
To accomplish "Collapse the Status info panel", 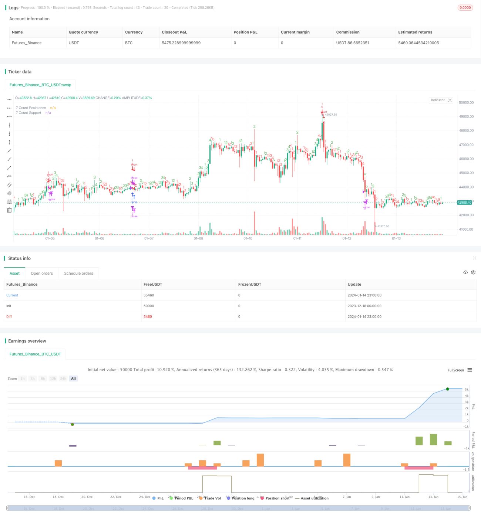I will [x=474, y=258].
